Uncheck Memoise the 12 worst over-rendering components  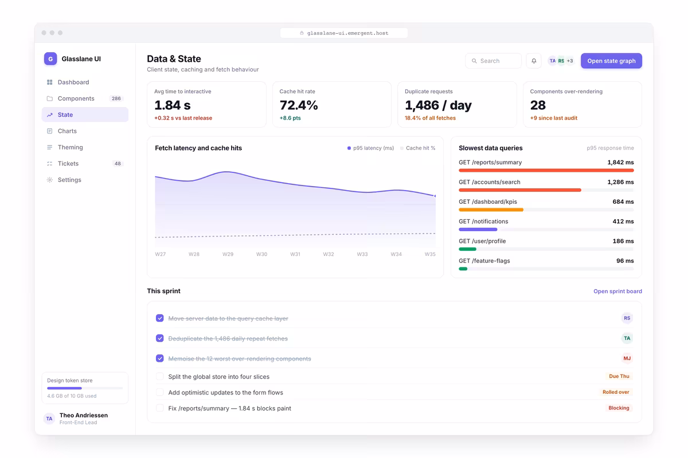pos(160,358)
